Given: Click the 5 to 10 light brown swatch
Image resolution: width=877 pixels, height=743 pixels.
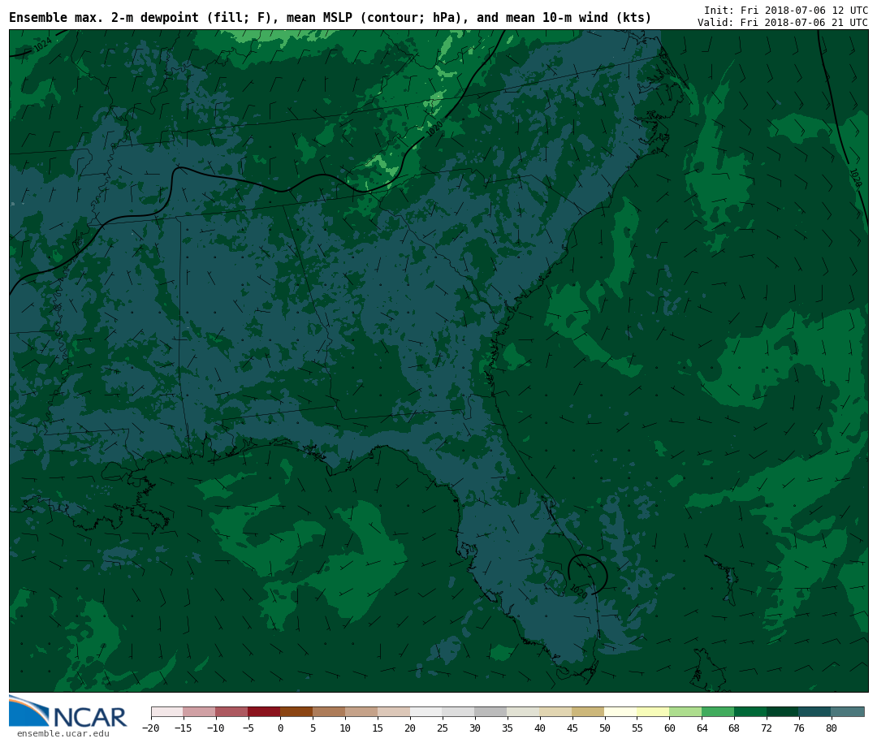Looking at the screenshot, I should pos(330,712).
